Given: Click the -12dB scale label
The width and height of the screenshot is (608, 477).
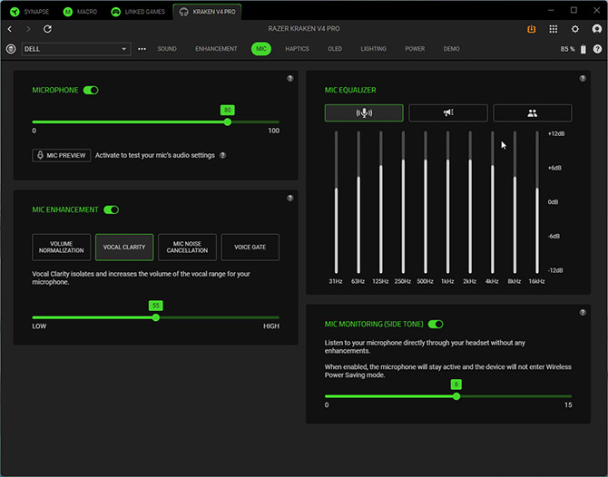Looking at the screenshot, I should pyautogui.click(x=555, y=270).
